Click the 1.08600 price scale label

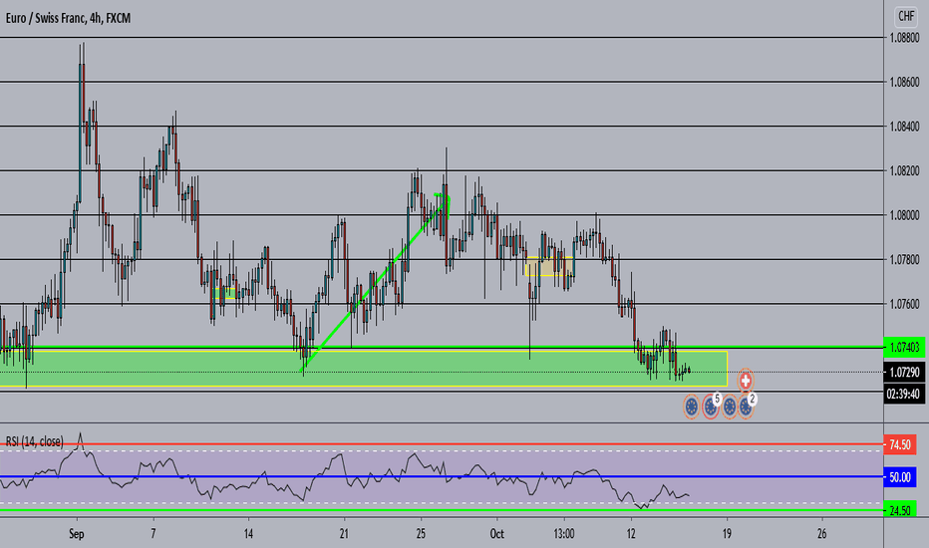tap(905, 82)
